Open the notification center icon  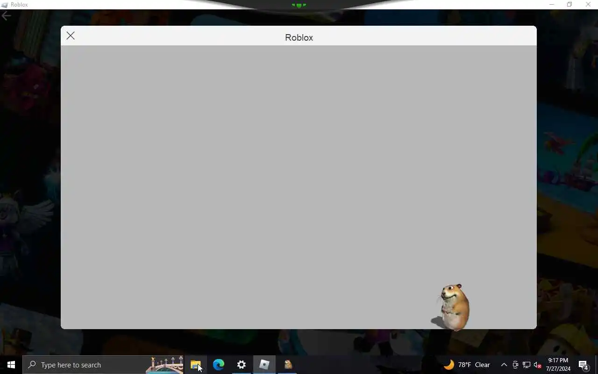584,365
